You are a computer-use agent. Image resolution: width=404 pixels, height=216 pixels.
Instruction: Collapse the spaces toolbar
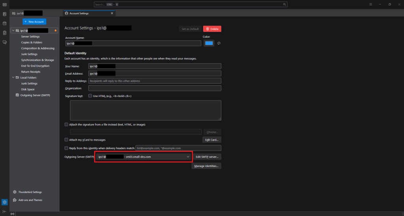[4, 211]
